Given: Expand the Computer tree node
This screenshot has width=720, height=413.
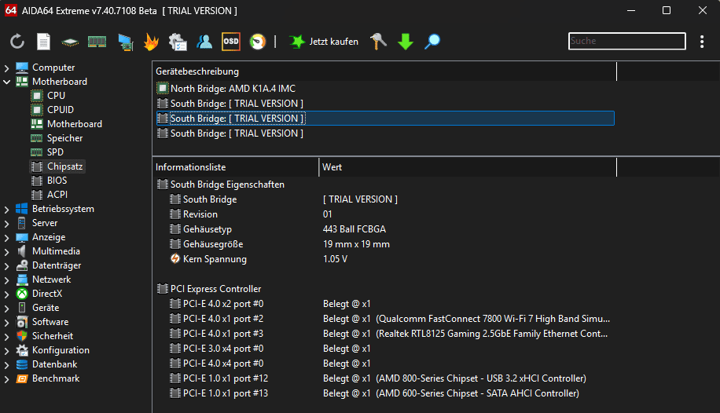Looking at the screenshot, I should (6, 68).
